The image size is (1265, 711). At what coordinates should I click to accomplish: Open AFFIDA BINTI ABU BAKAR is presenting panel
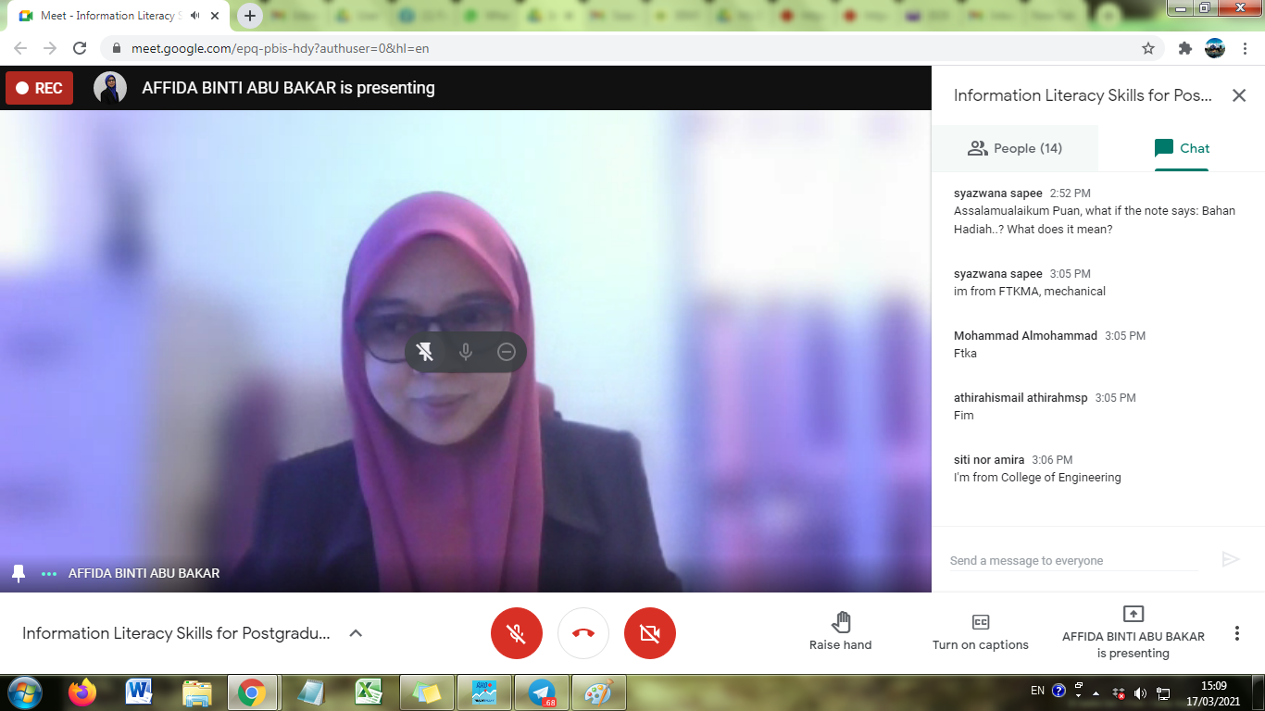(1133, 631)
